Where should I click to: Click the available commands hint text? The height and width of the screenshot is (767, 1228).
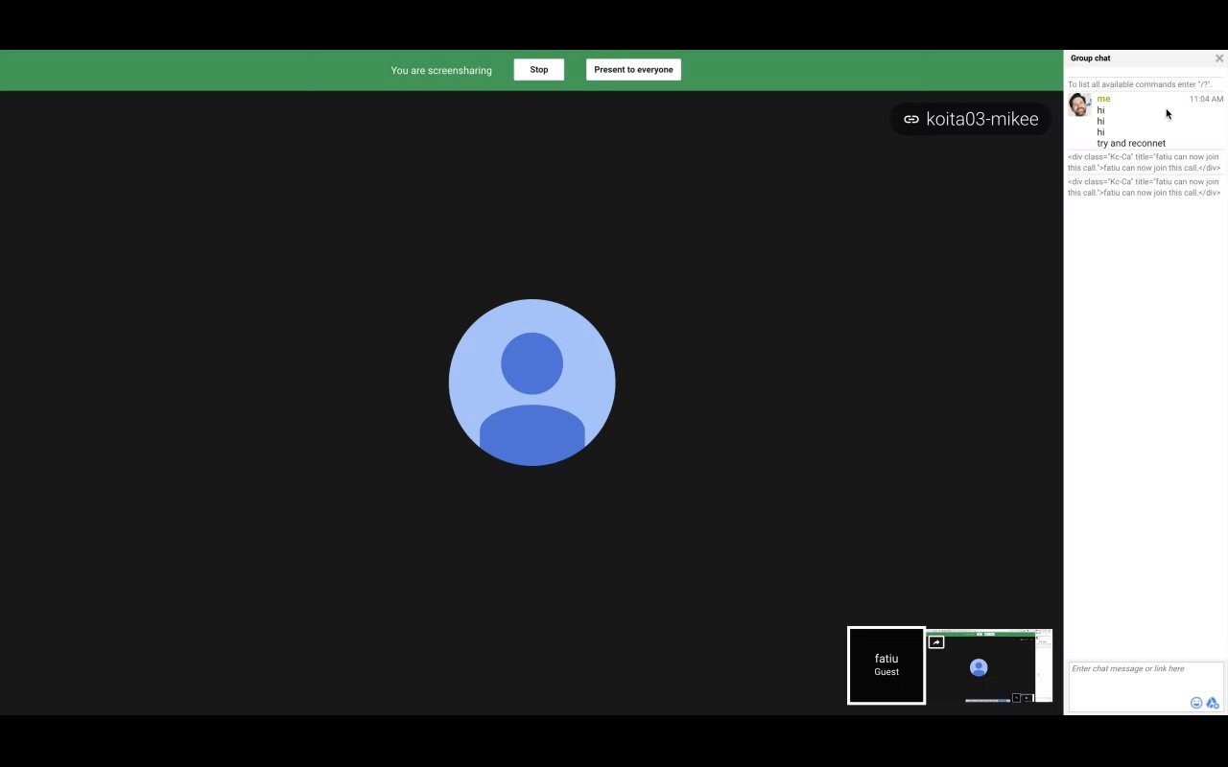click(x=1140, y=84)
